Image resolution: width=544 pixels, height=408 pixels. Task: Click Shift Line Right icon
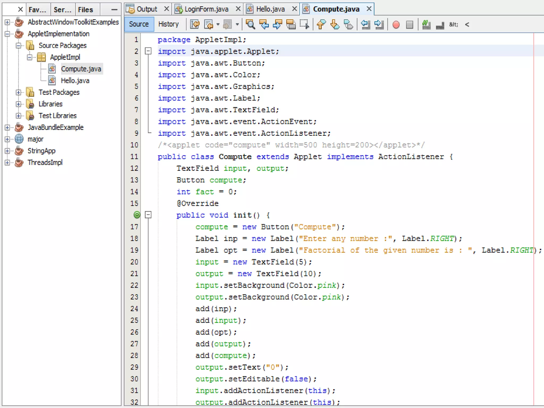click(x=379, y=24)
